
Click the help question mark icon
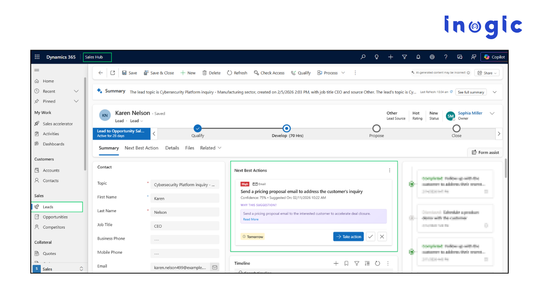446,57
